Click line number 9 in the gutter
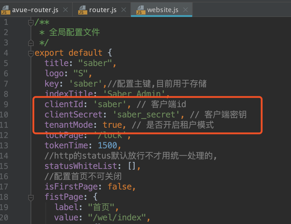Image resolution: width=291 pixels, height=224 pixels. click(6, 104)
